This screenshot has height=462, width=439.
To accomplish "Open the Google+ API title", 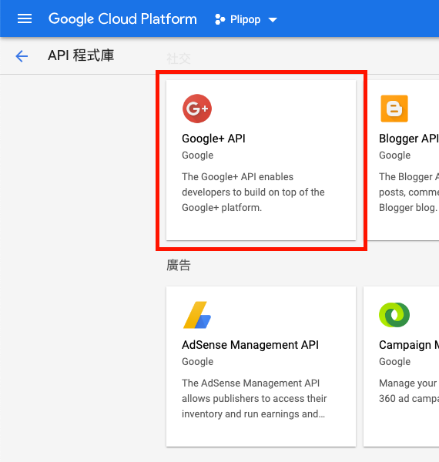I will (x=213, y=139).
